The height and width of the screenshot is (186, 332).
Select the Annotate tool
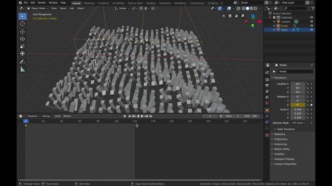point(22,62)
